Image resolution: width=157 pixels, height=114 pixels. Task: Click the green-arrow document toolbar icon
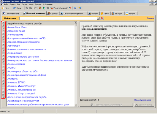[44, 8]
